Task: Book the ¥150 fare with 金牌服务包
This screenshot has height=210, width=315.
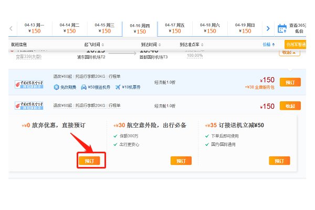Action: pyautogui.click(x=290, y=82)
